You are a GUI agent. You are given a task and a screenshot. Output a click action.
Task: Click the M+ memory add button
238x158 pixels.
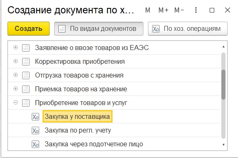[163, 10]
